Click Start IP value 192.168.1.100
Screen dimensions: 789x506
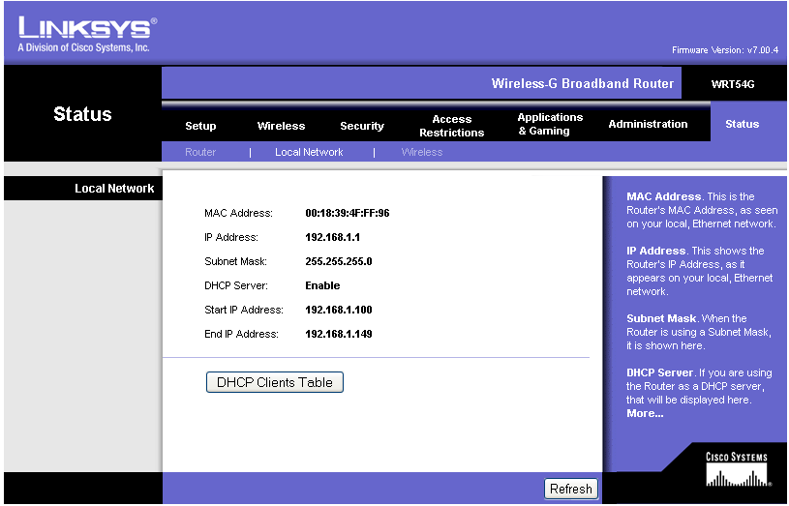[339, 310]
